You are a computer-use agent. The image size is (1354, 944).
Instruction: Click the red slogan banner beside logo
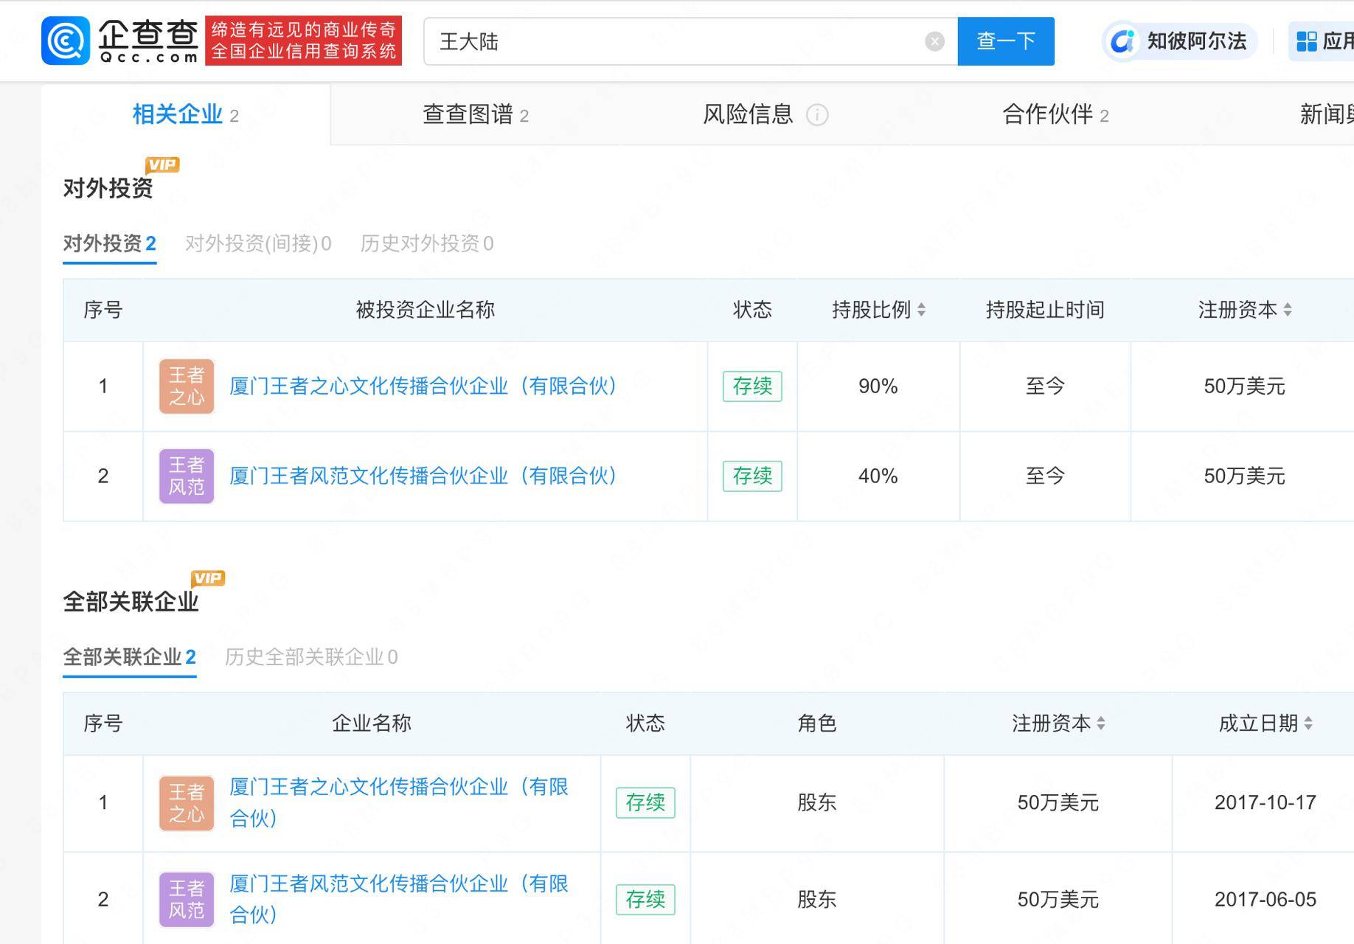click(303, 41)
